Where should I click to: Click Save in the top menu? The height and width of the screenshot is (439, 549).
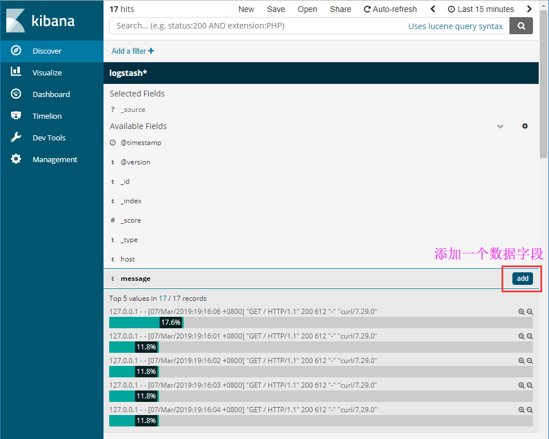[x=276, y=10]
